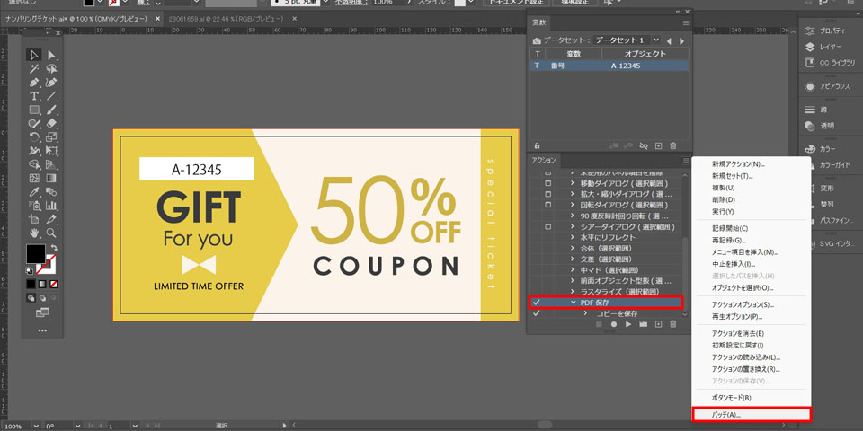Screen dimensions: 863x431
Task: Open the データセット 1 dropdown
Action: click(656, 40)
